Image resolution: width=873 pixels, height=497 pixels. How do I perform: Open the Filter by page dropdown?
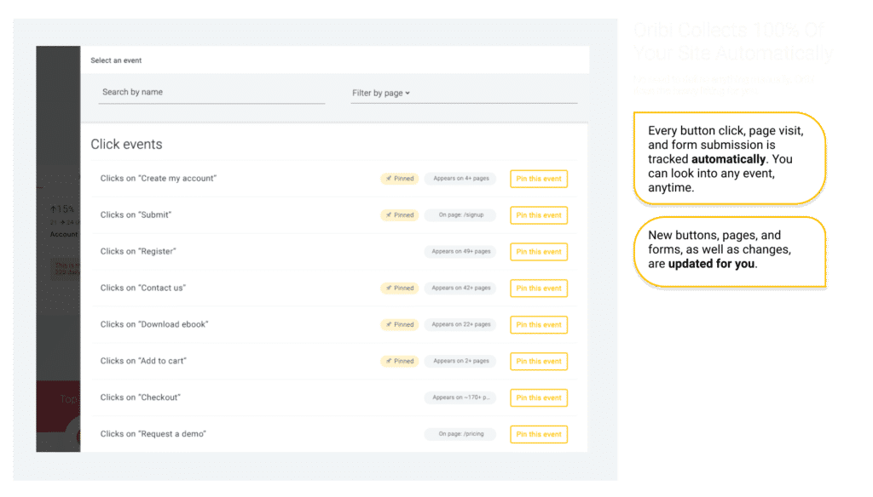pos(381,93)
